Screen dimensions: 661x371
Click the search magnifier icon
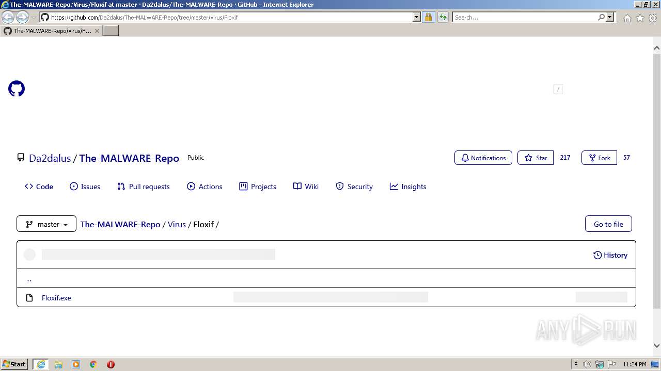[601, 17]
